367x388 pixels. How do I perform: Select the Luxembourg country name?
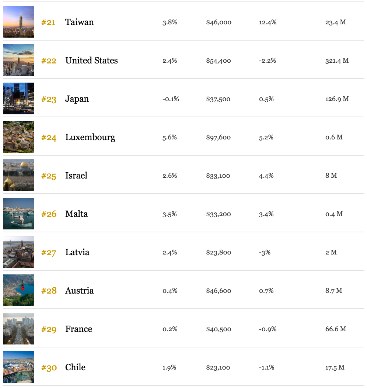coord(90,137)
